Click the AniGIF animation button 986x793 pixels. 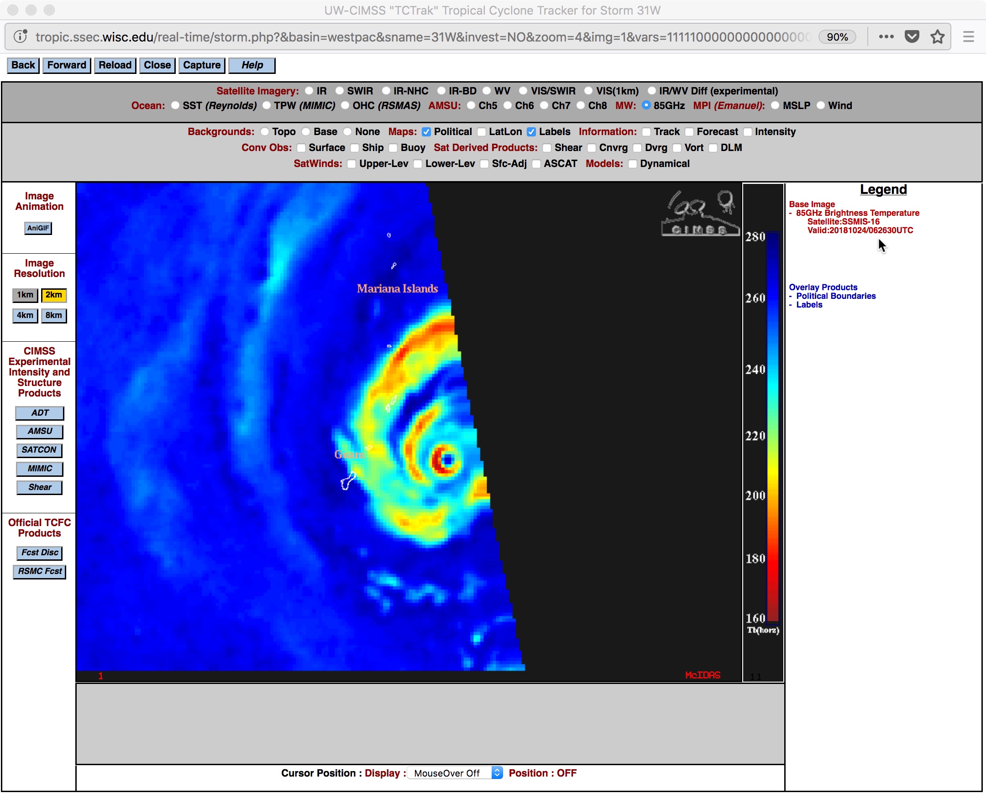click(38, 228)
